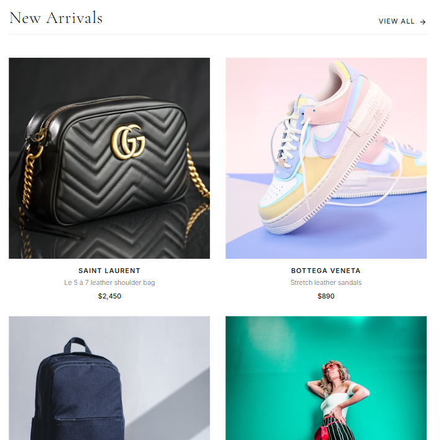Open the View All link
The width and height of the screenshot is (439, 440).
402,22
